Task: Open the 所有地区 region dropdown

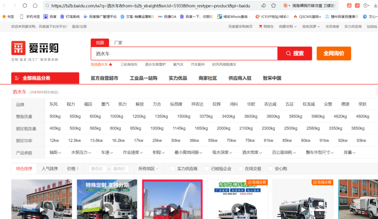Action: [147, 168]
